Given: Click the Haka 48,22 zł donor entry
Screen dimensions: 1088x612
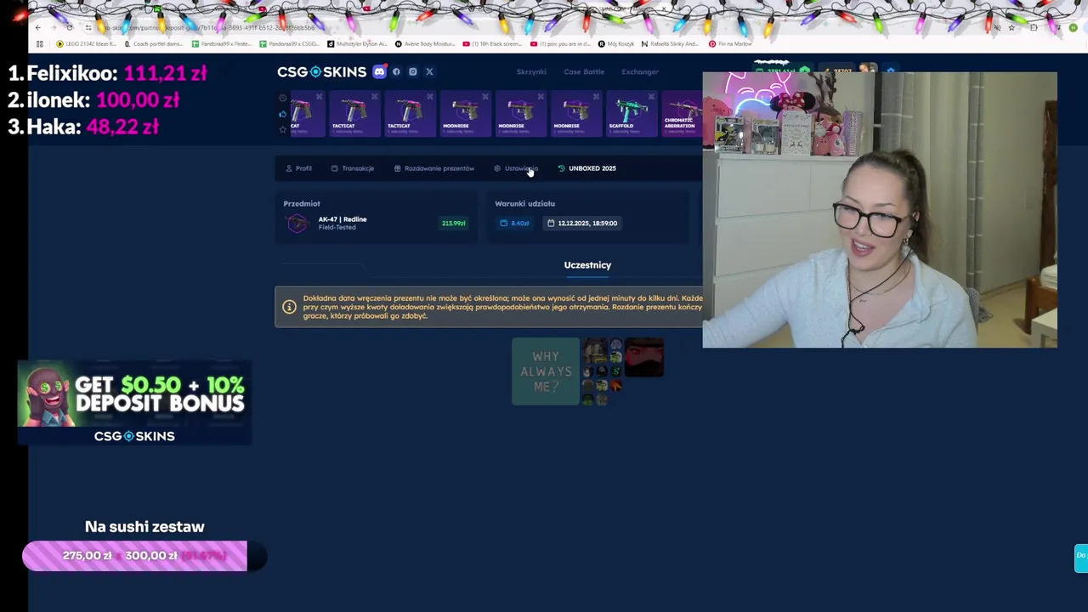Looking at the screenshot, I should (83, 127).
